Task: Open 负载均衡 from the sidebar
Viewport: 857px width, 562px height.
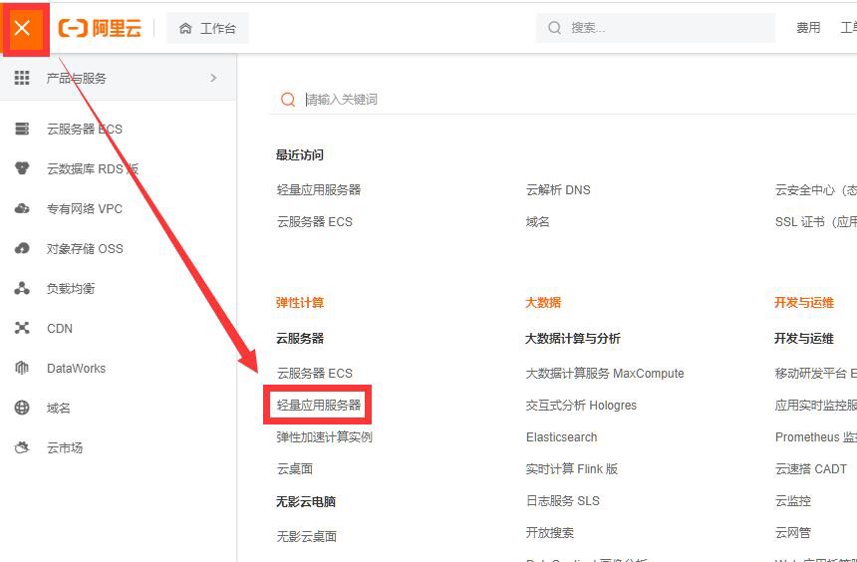Action: click(71, 288)
